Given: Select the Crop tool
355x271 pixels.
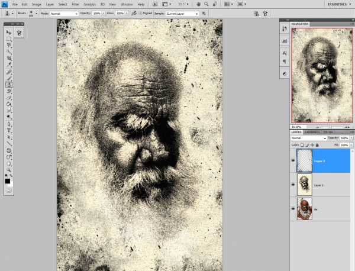Looking at the screenshot, I should click(9, 58).
